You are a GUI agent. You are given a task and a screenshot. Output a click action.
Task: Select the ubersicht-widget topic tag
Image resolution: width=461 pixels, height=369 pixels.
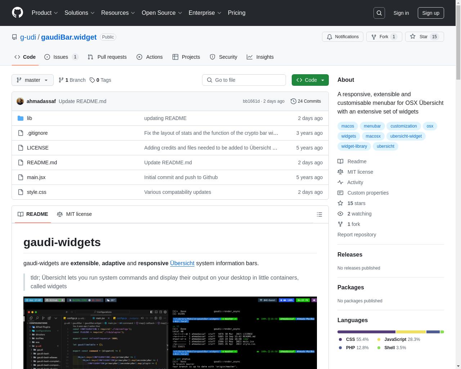tap(406, 136)
